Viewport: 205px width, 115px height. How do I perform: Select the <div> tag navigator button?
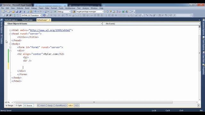(71, 105)
